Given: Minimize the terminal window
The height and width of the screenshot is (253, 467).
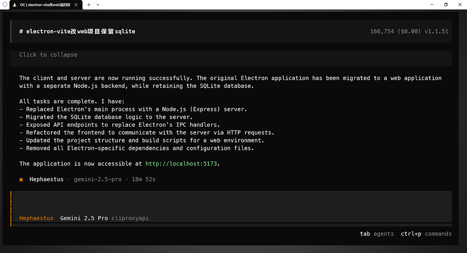Looking at the screenshot, I should pyautogui.click(x=432, y=5).
